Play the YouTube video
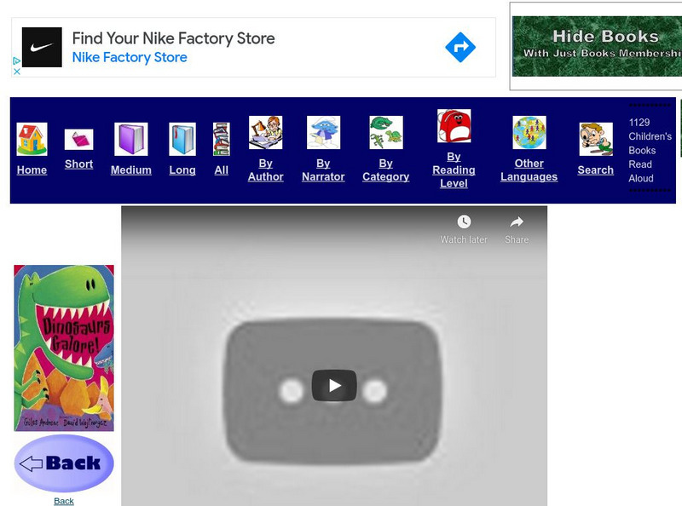 coord(334,386)
